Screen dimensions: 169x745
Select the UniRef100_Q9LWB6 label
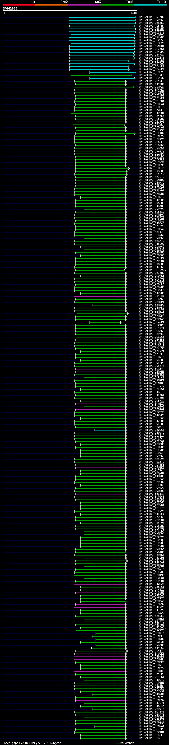[x=151, y=37]
